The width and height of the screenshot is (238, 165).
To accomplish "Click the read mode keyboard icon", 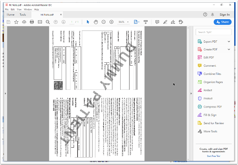I will point(146,22).
